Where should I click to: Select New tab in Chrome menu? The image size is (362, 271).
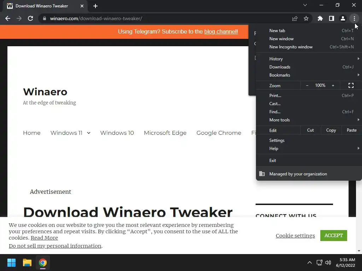point(309,31)
